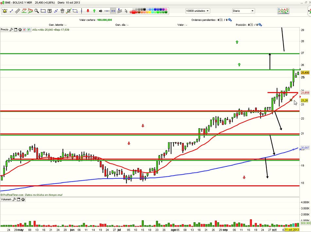This screenshot has width=311, height=232.
Task: Close the Volumen panel with X icon
Action: coord(23,199)
